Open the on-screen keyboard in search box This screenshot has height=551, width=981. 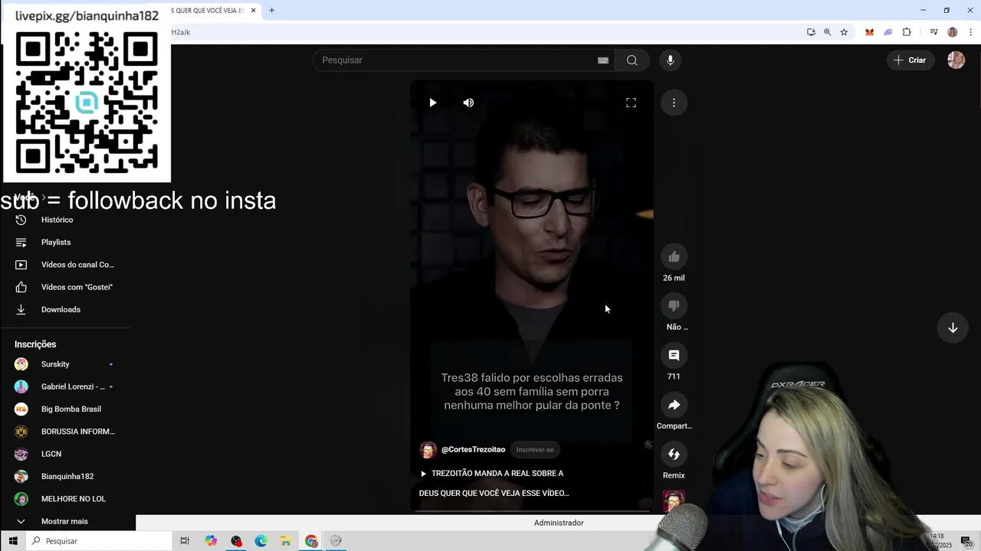[x=603, y=60]
